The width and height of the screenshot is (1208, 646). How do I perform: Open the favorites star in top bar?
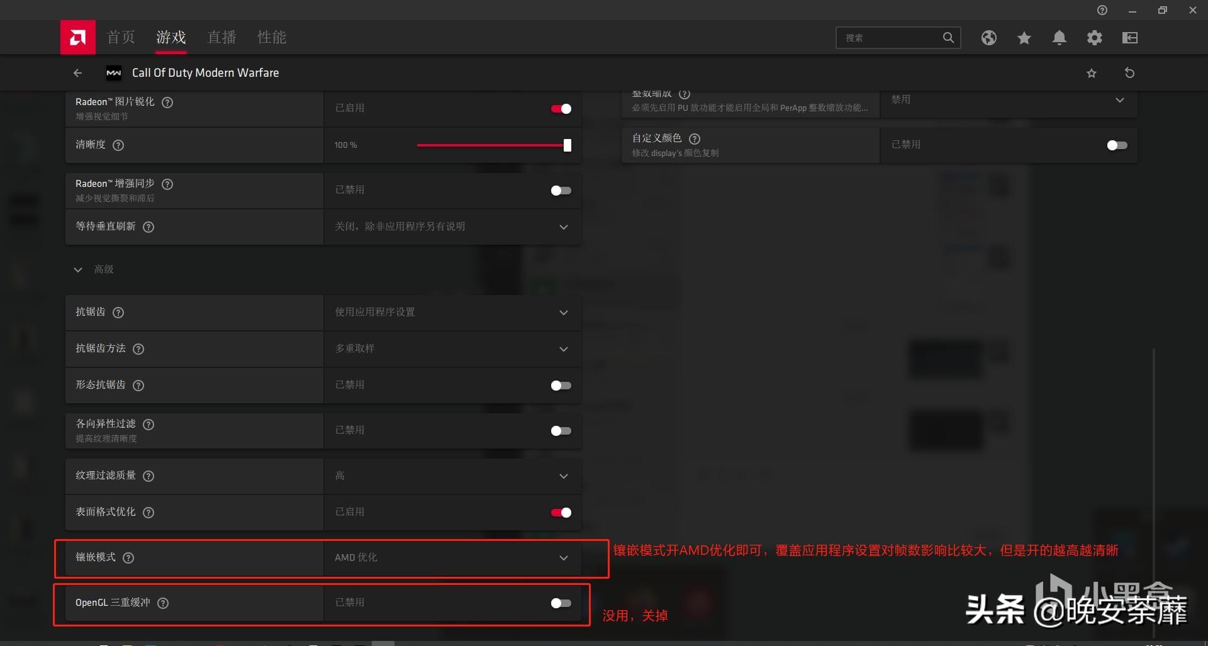point(1024,38)
